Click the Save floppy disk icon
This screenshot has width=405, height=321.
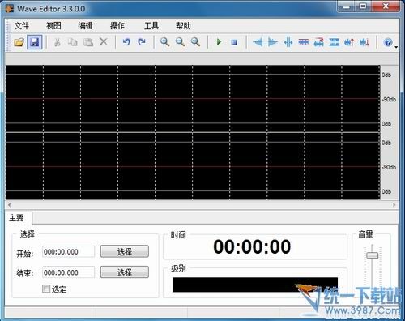coord(35,42)
